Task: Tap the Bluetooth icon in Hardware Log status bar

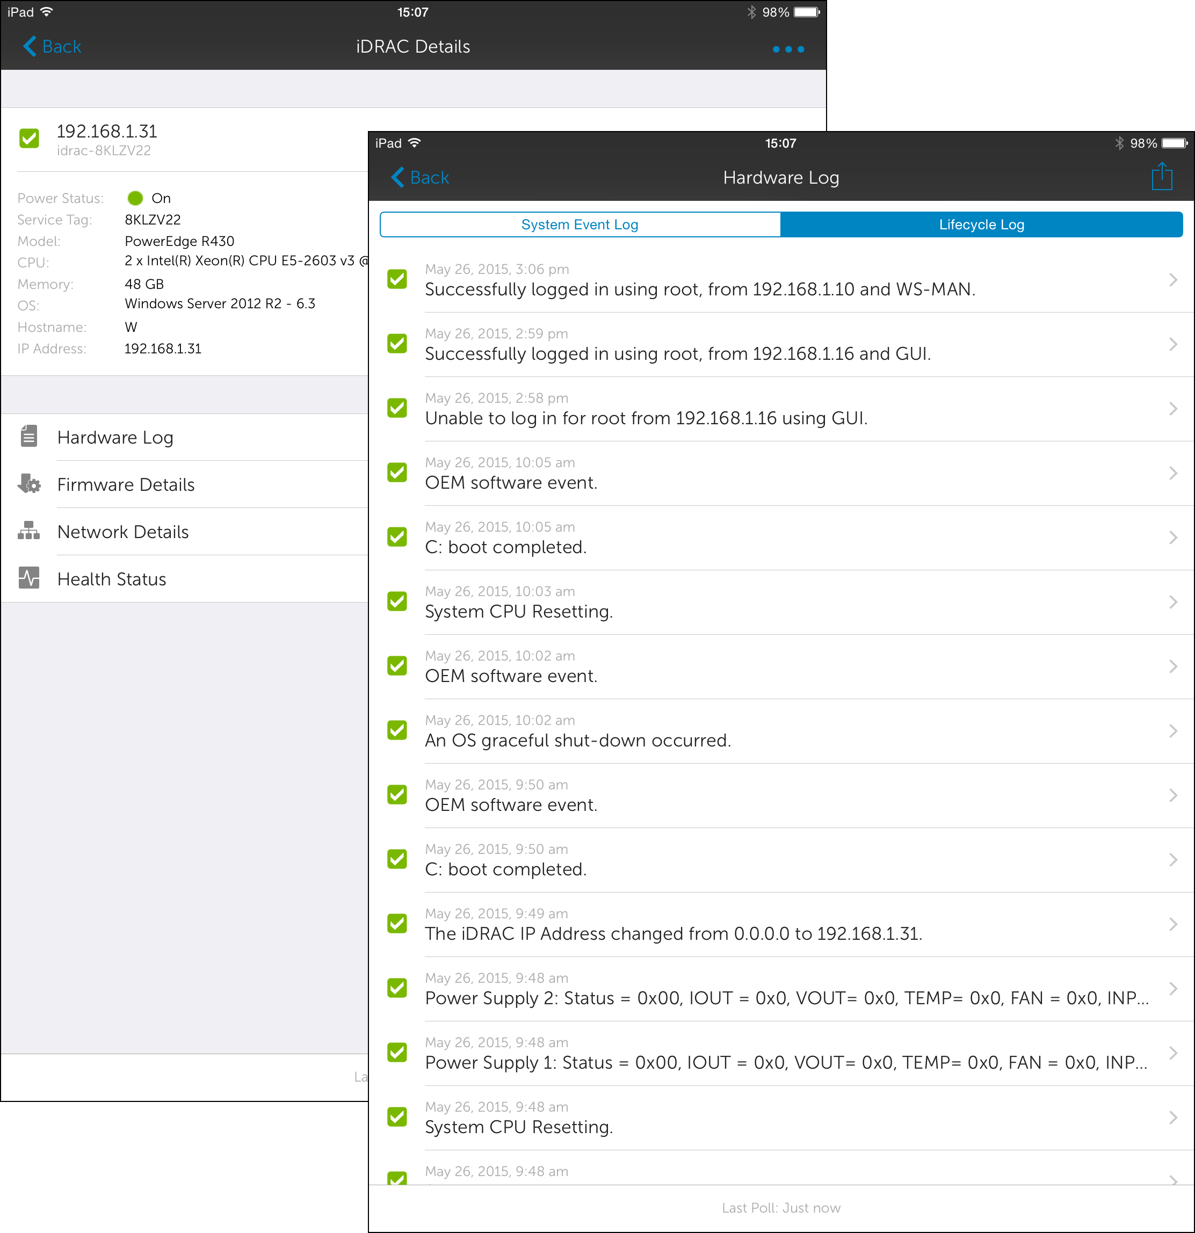Action: tap(1119, 143)
